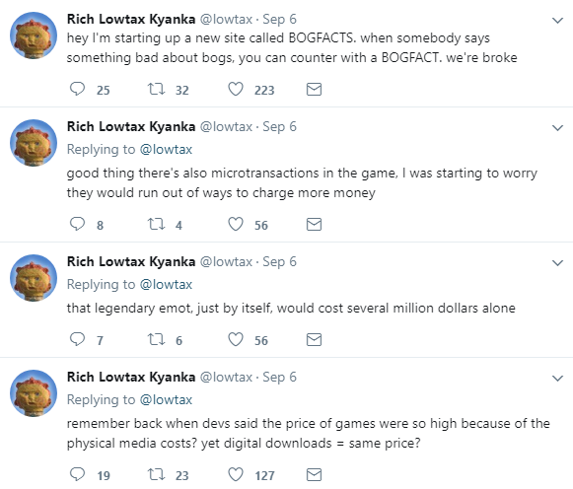Retweet the legendary emot tweet
Viewport: 573px width, 489px height.
coord(156,339)
